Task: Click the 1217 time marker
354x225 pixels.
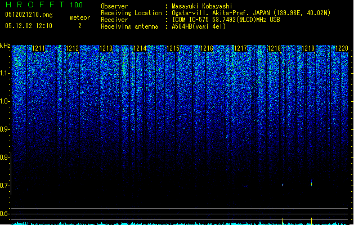Action: coord(241,48)
